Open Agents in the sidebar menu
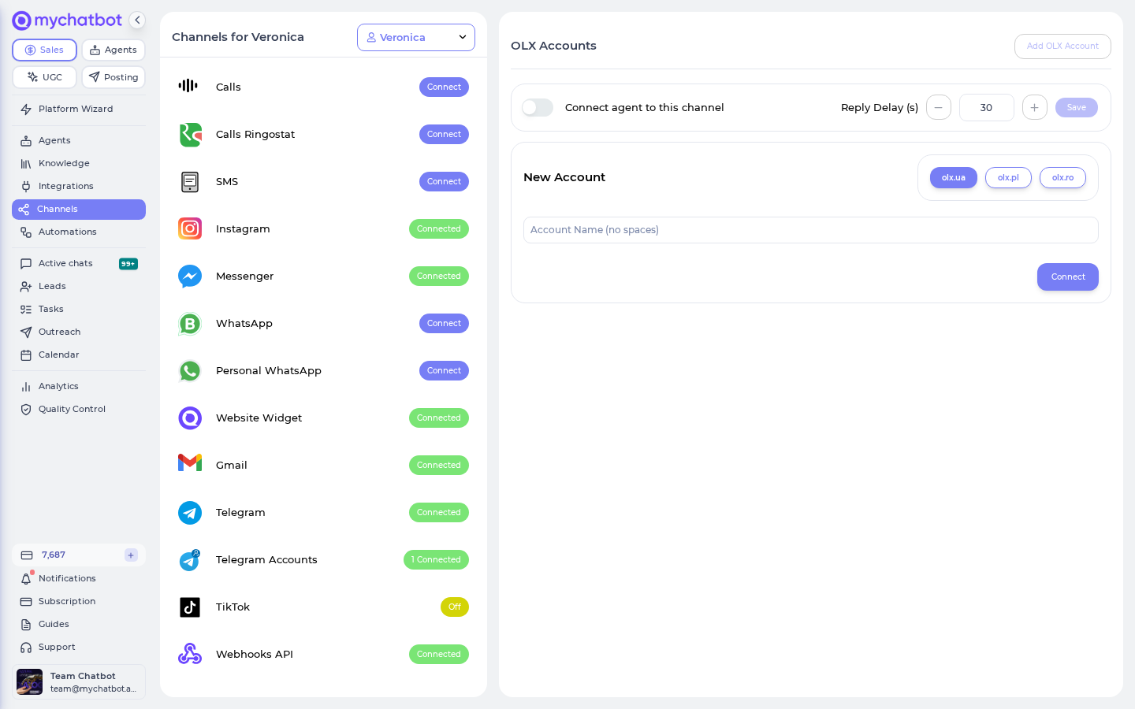Viewport: 1135px width, 709px height. (79, 140)
